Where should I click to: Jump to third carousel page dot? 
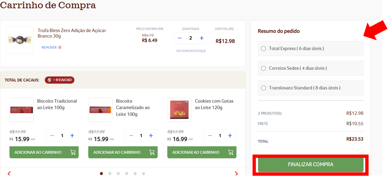click(118, 173)
